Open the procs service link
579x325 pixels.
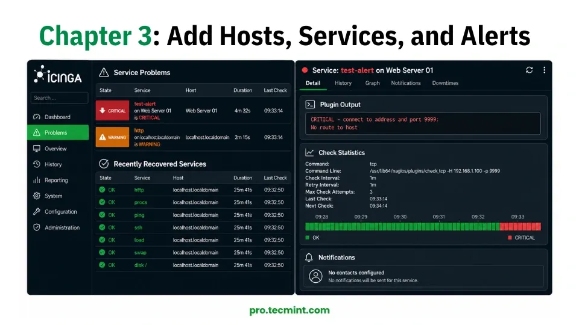(x=141, y=202)
